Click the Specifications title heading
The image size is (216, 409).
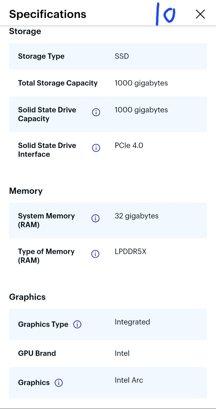(x=48, y=14)
